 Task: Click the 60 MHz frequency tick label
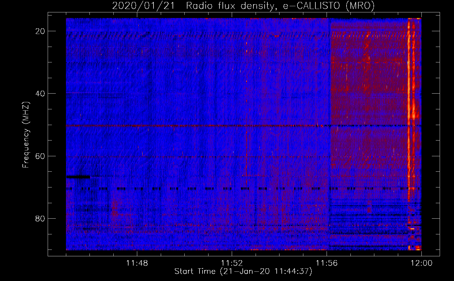pos(40,156)
